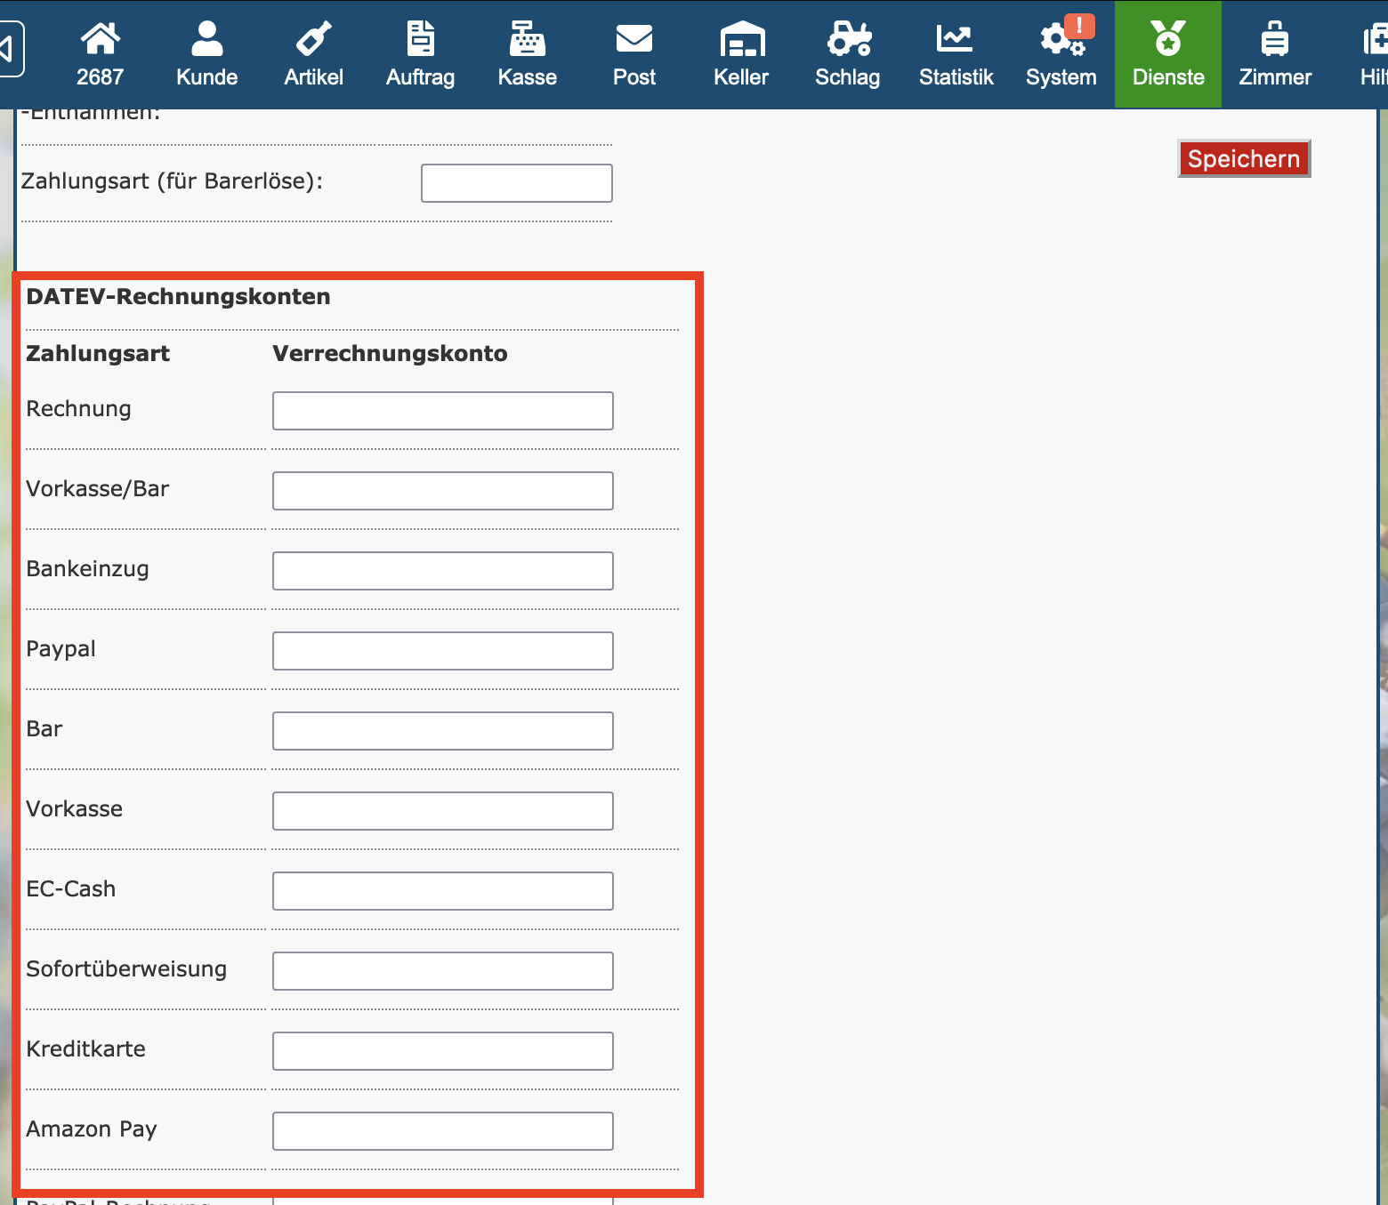1388x1205 pixels.
Task: Select the Schlag tractor icon
Action: (x=847, y=54)
